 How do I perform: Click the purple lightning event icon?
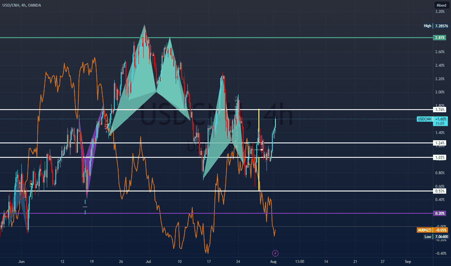(275, 253)
